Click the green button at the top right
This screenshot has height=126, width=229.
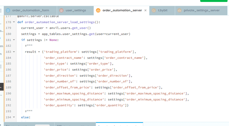(x=214, y=1)
